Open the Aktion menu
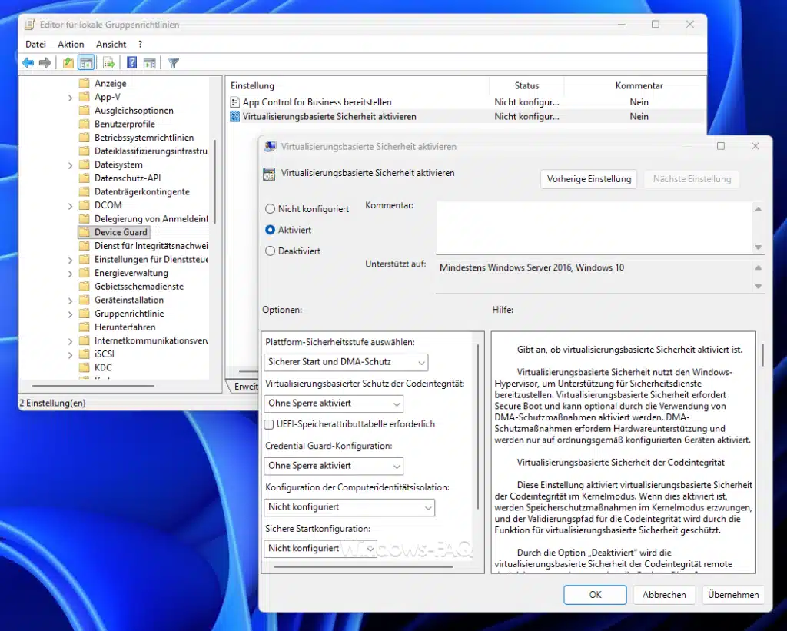This screenshot has height=631, width=787. point(71,44)
